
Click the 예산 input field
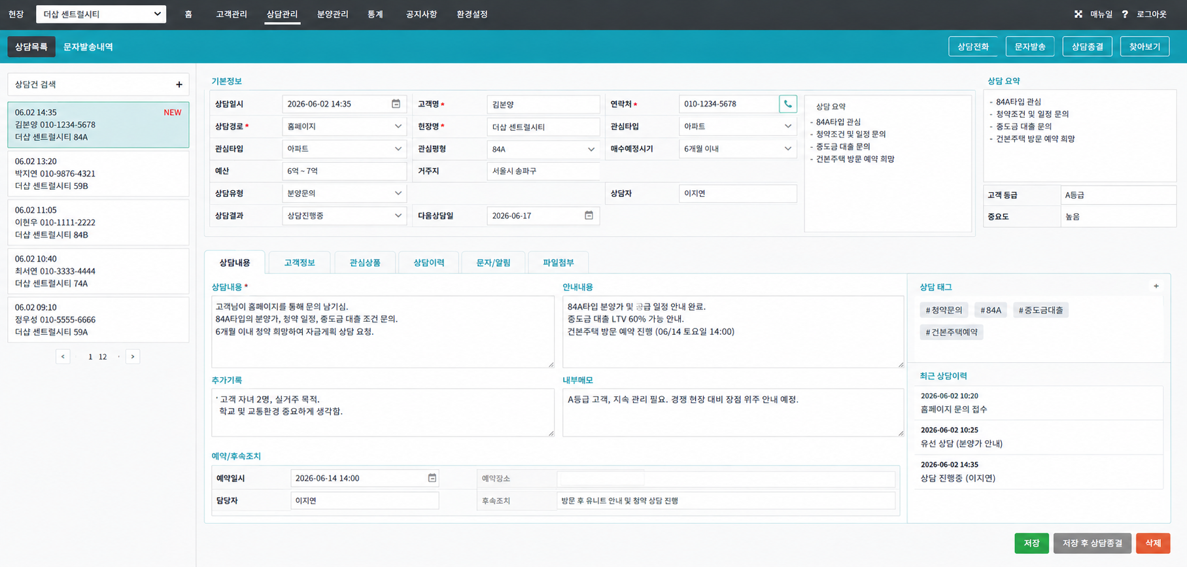[344, 171]
